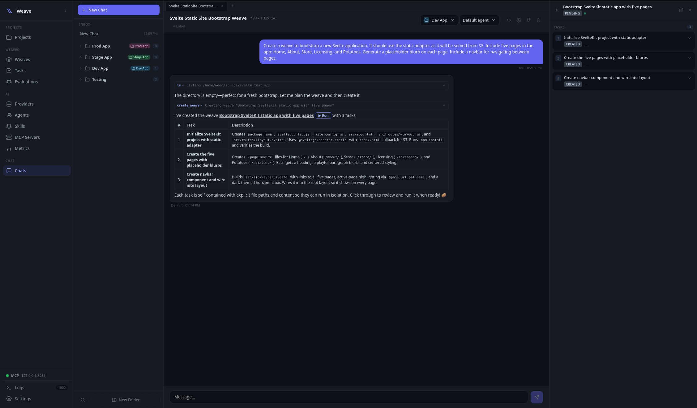This screenshot has width=697, height=408.
Task: Create a New Folder
Action: point(126,400)
